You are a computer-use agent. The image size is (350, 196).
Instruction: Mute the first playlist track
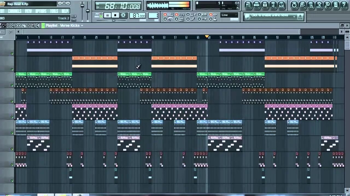pyautogui.click(x=12, y=53)
